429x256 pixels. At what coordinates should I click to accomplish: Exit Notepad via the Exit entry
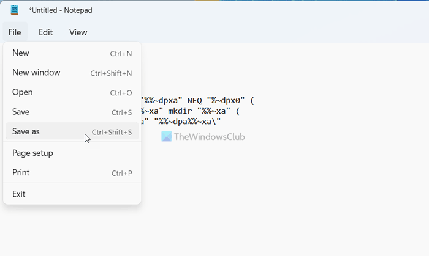point(19,194)
